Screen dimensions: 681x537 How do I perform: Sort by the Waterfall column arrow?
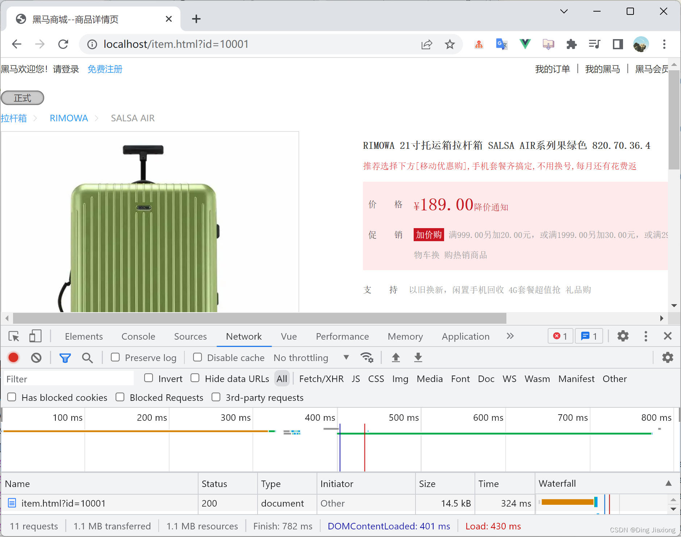[669, 483]
